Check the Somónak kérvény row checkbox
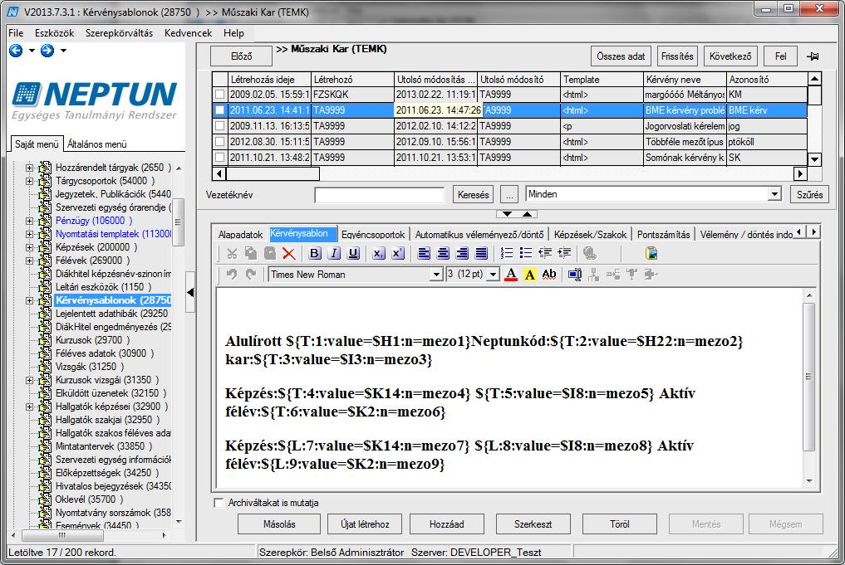The image size is (845, 565). [220, 158]
